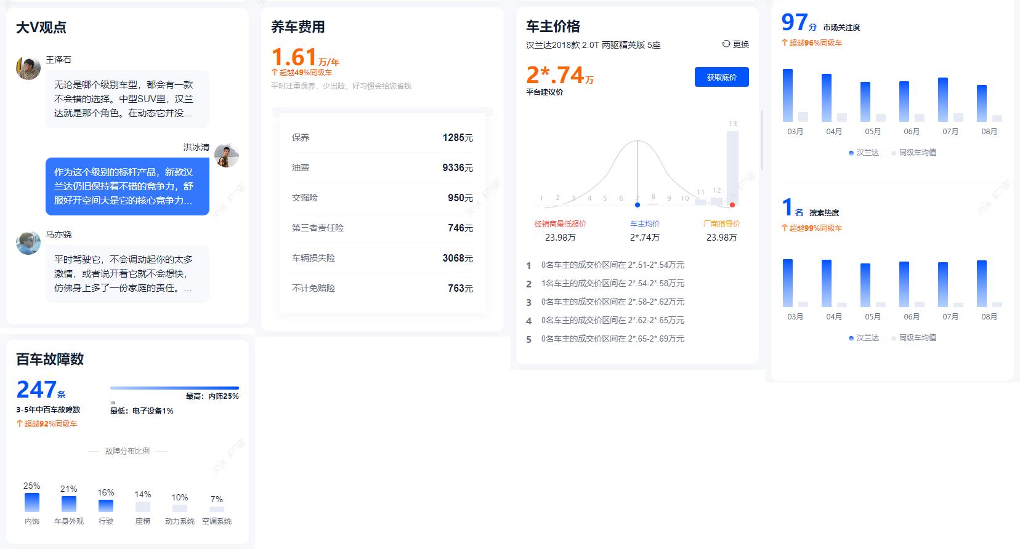The height and width of the screenshot is (549, 1020).
Task: Click 洪冰清 avatar photo
Action: click(x=227, y=155)
